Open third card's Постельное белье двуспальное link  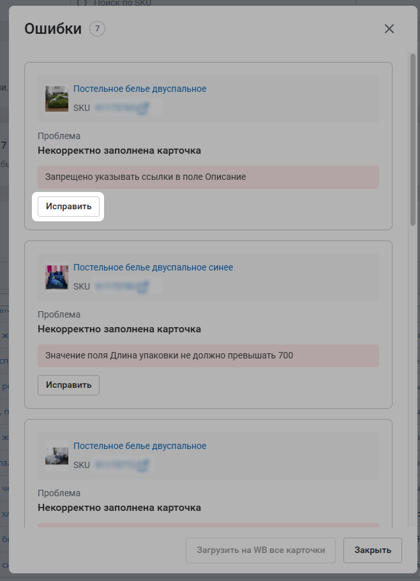tap(140, 446)
